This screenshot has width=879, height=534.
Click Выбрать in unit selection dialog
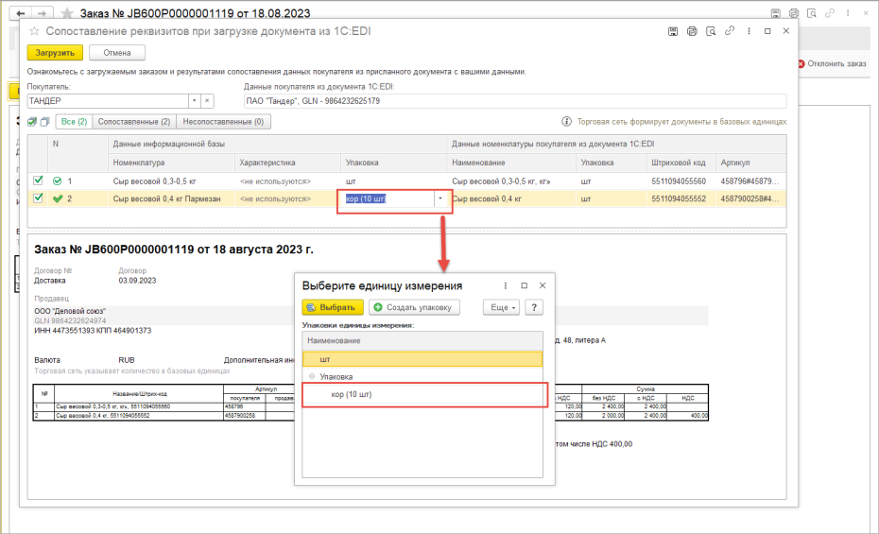(333, 307)
